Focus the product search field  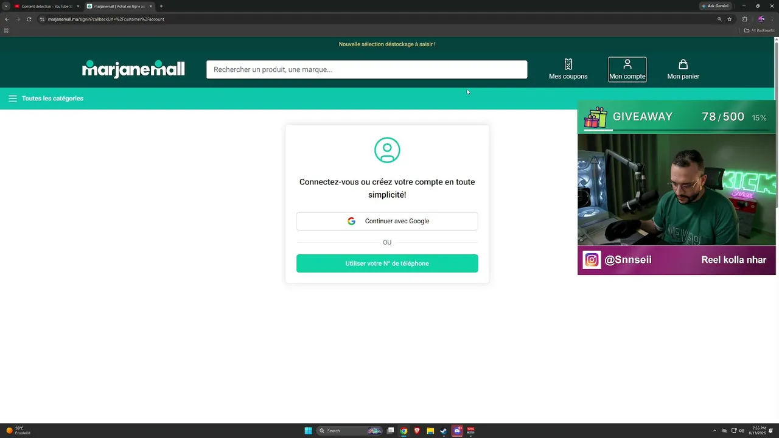(x=366, y=69)
